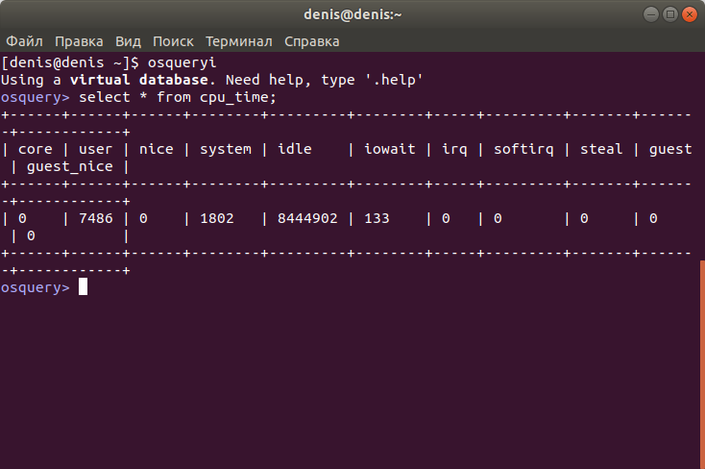Screen dimensions: 705x469
Task: Click the '.help' hint text
Action: [x=394, y=80]
